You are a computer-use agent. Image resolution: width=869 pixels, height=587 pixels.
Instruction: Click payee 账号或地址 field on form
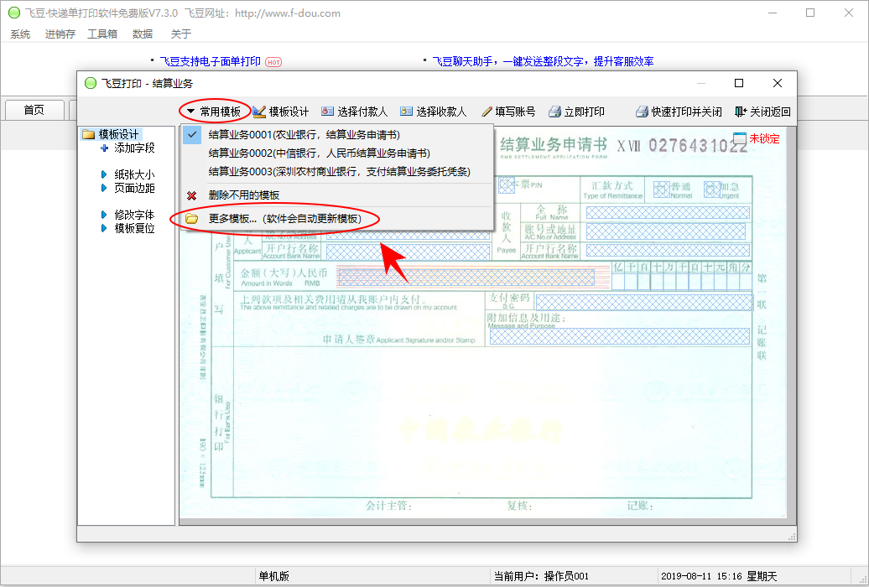(x=666, y=231)
